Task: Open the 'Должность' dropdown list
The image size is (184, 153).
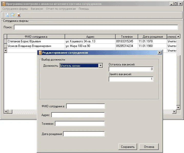Action: 101,66
